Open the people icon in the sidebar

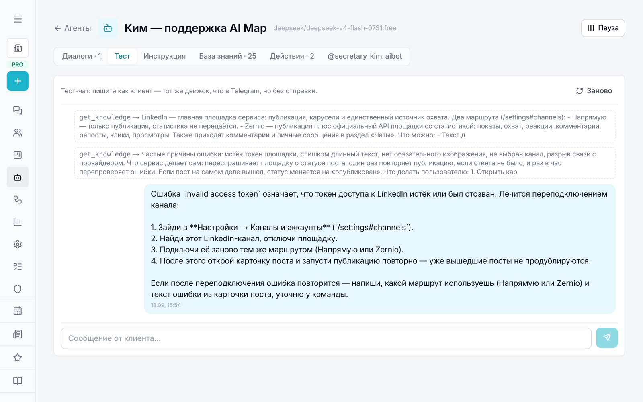pos(18,133)
